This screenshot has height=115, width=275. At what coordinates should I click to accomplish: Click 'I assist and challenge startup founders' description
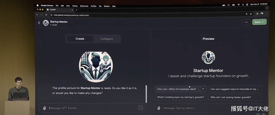209,76
